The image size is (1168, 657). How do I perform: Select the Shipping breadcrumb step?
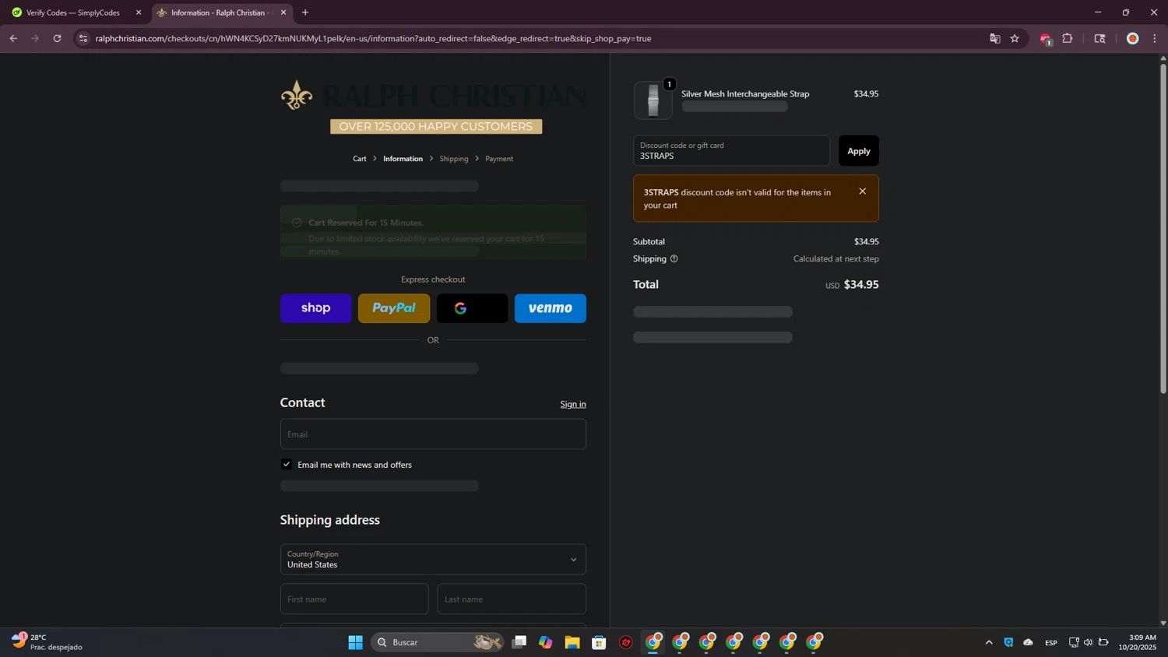454,159
